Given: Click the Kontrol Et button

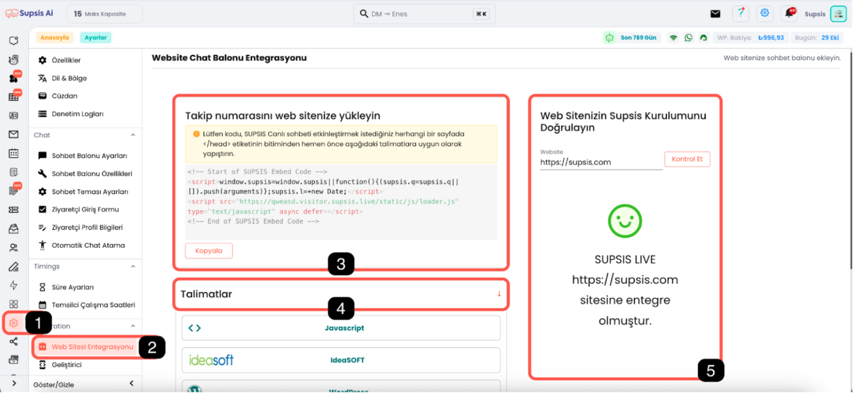Looking at the screenshot, I should point(687,159).
